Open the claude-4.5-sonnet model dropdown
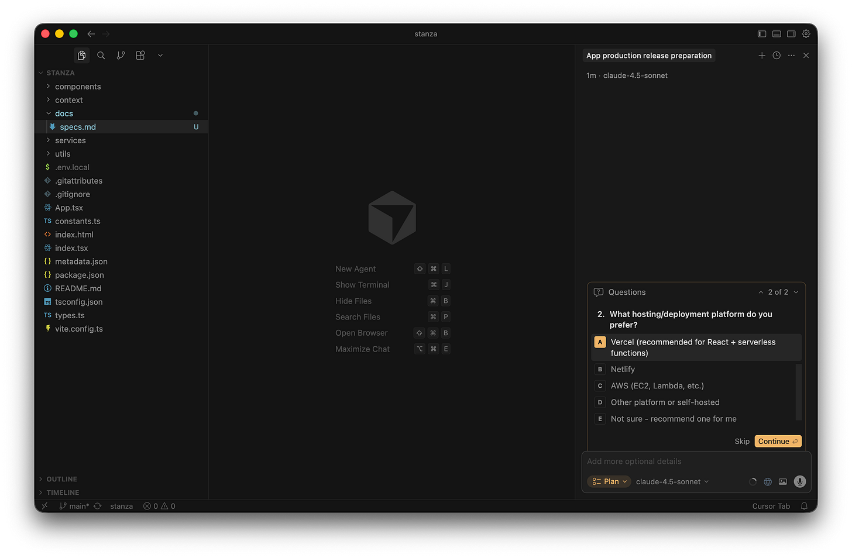Image resolution: width=852 pixels, height=558 pixels. point(672,481)
